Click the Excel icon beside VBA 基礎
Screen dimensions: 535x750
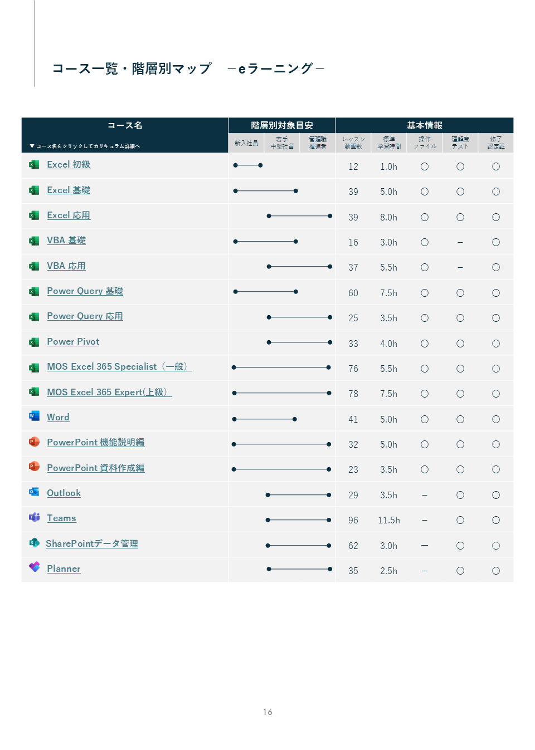click(34, 240)
